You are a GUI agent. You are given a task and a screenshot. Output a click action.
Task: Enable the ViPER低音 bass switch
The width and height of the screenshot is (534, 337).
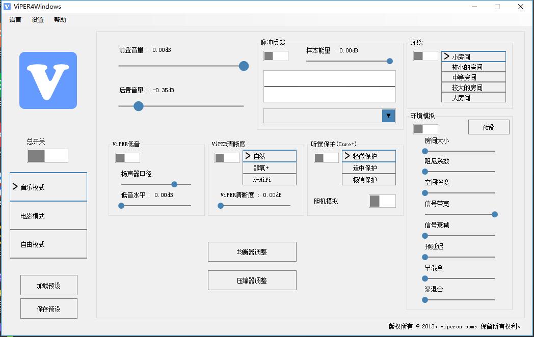tap(127, 158)
